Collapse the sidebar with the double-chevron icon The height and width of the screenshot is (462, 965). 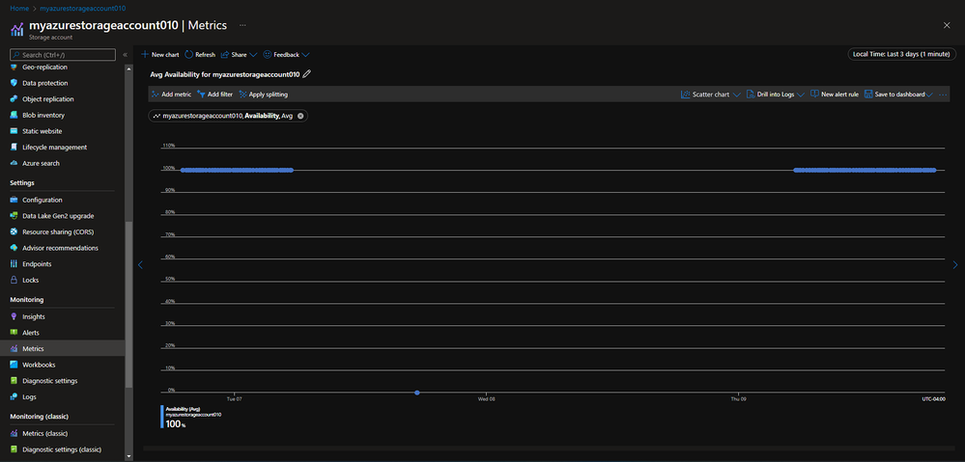point(126,55)
